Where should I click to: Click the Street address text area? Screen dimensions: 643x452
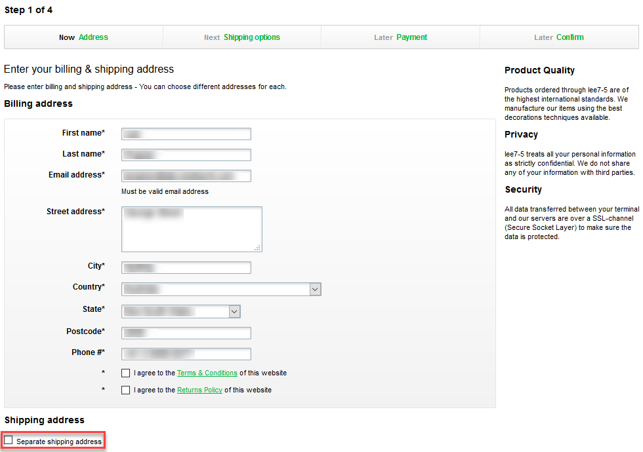pos(192,228)
